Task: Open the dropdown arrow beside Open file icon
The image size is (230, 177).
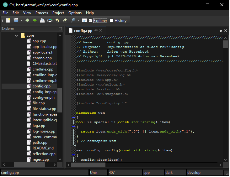Action: (21, 21)
